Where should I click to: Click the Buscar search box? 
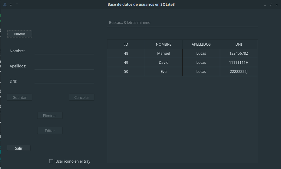point(182,23)
